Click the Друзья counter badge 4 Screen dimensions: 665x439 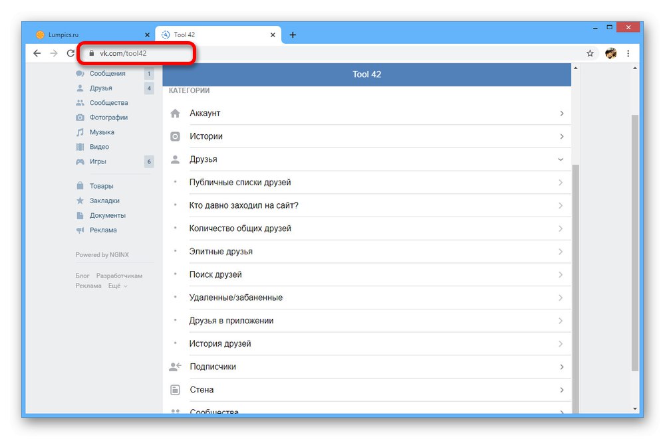[x=149, y=88]
